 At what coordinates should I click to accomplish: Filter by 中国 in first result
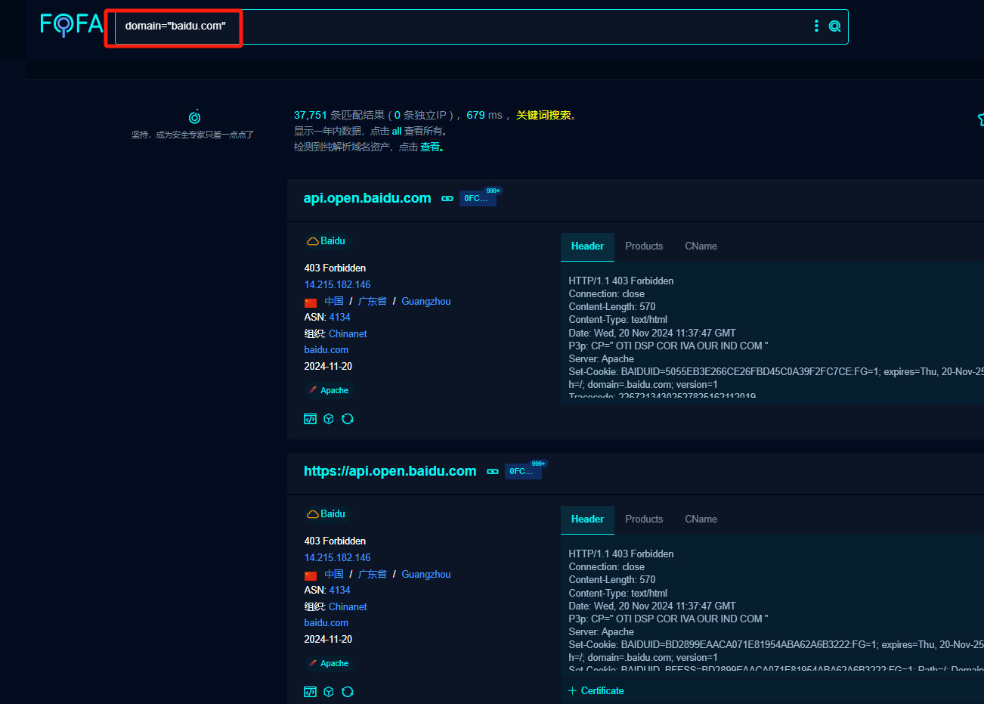[x=334, y=301]
